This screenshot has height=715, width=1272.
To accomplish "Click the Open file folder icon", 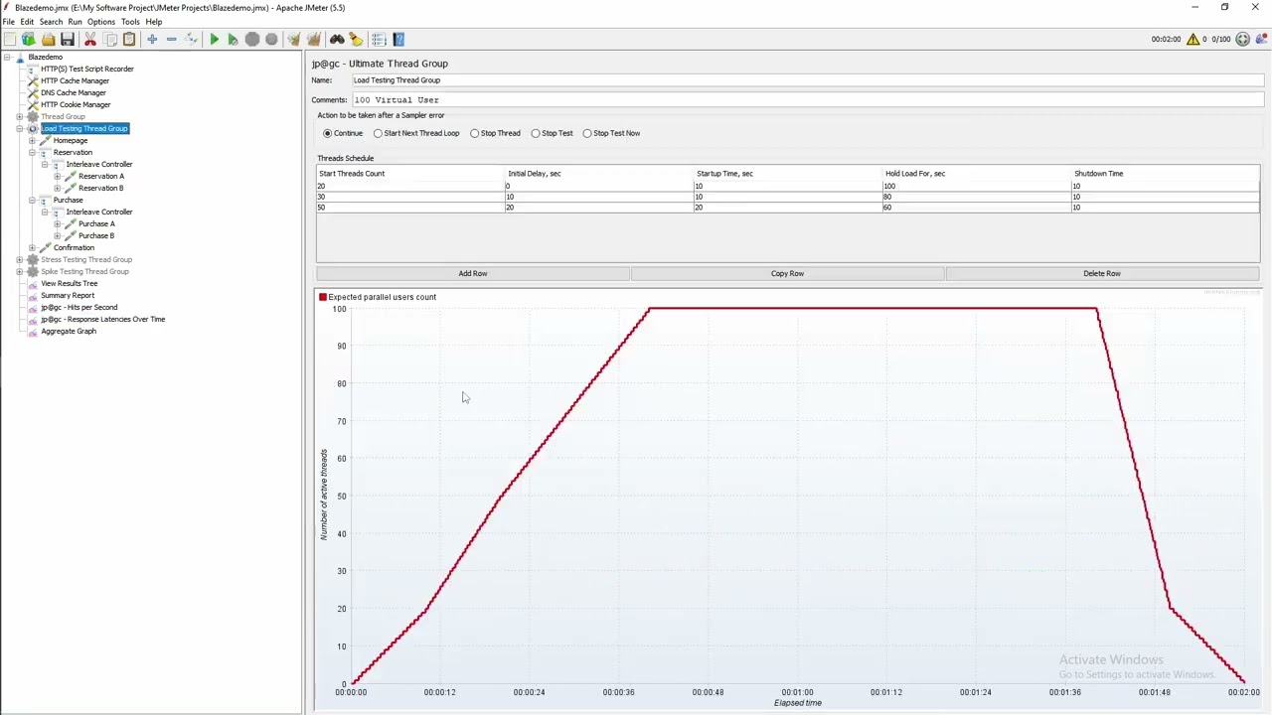I will click(x=48, y=40).
